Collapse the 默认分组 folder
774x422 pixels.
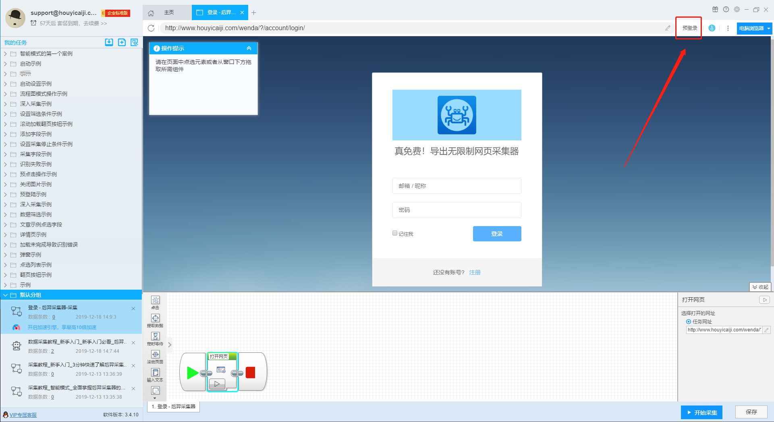(x=5, y=295)
